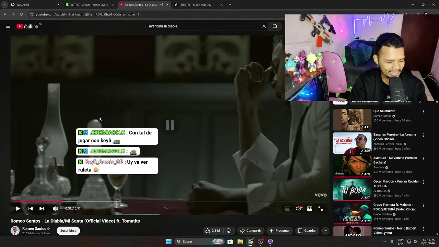Viewport: 439px width, 247px height.
Task: Open the ESP LAA language indicator
Action: tap(401, 242)
